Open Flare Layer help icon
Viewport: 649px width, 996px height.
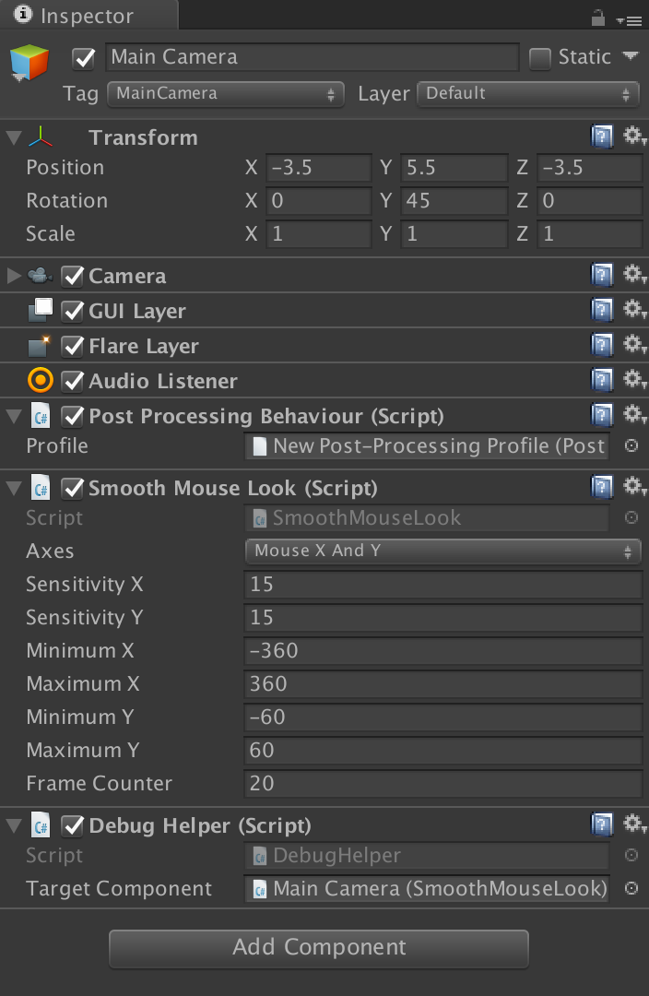[602, 344]
